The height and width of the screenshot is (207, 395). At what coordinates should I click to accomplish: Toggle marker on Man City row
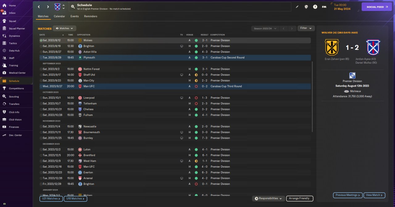point(41,81)
